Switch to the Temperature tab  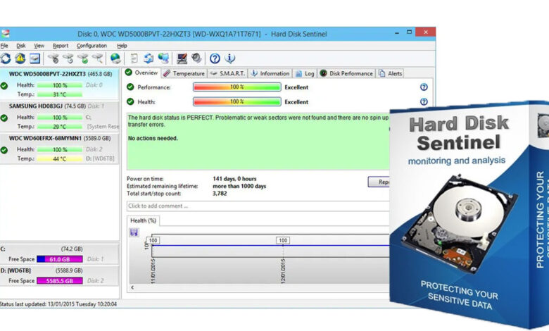point(184,73)
